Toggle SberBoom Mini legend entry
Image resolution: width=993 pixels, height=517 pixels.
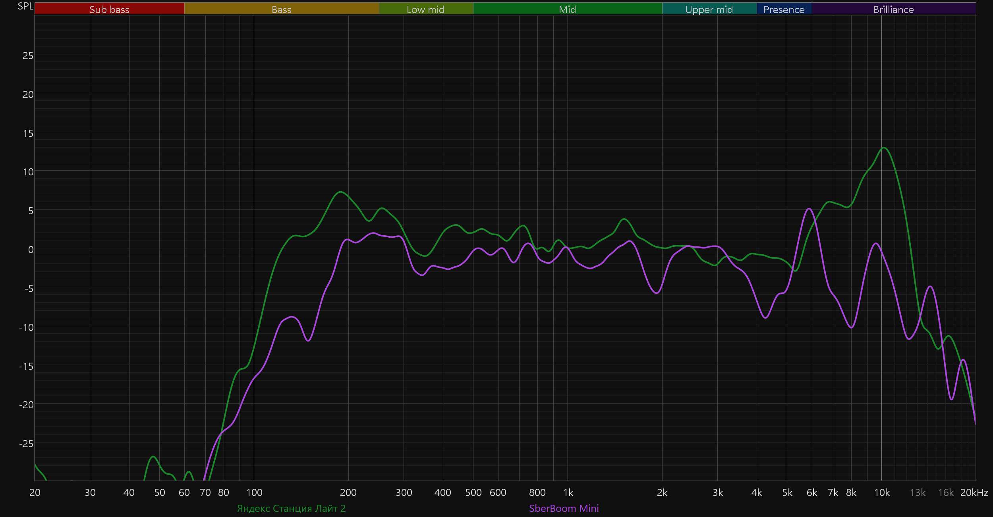(564, 508)
